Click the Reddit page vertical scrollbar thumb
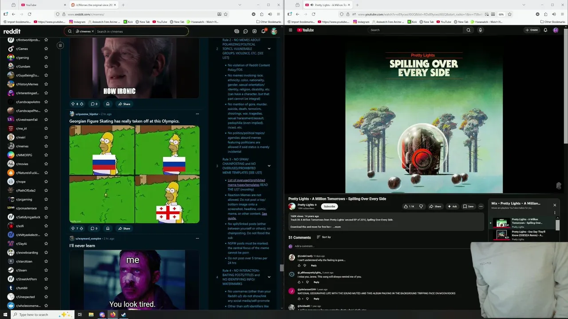The image size is (568, 319). (281, 268)
